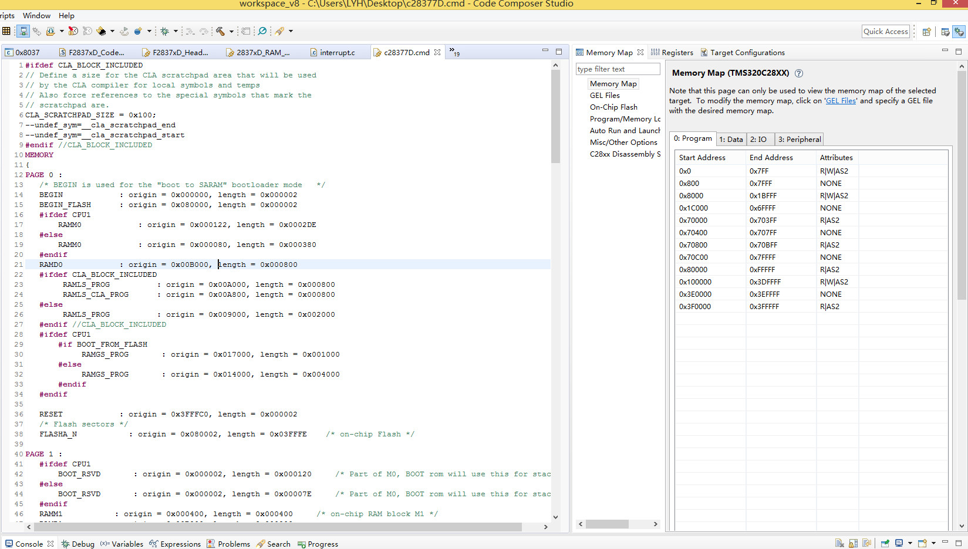
Task: Open the Memory Map help question icon
Action: [799, 73]
